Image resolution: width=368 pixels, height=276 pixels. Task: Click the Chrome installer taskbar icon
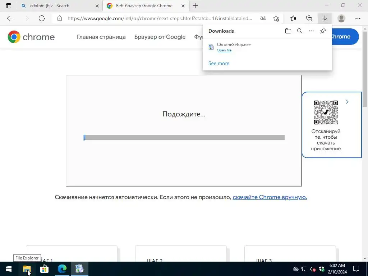pos(79,269)
